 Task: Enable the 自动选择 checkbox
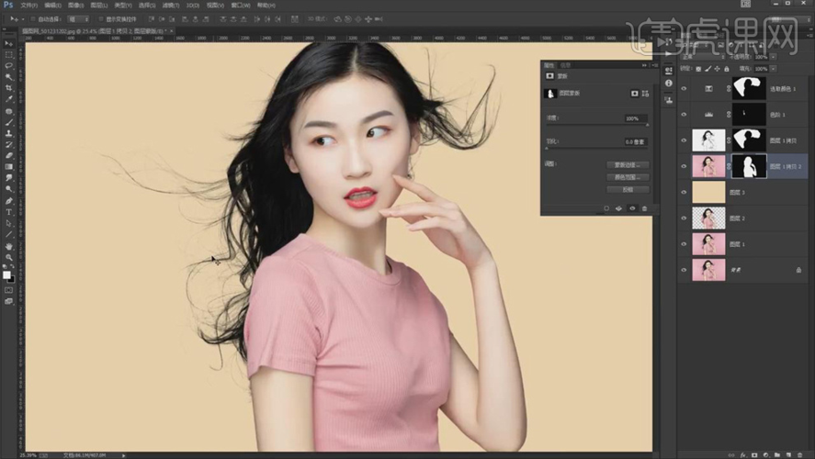click(33, 19)
